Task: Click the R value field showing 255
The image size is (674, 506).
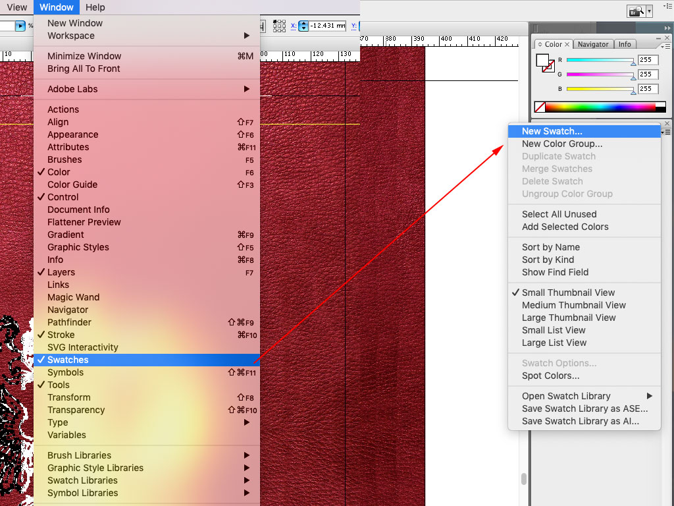Action: pos(648,60)
